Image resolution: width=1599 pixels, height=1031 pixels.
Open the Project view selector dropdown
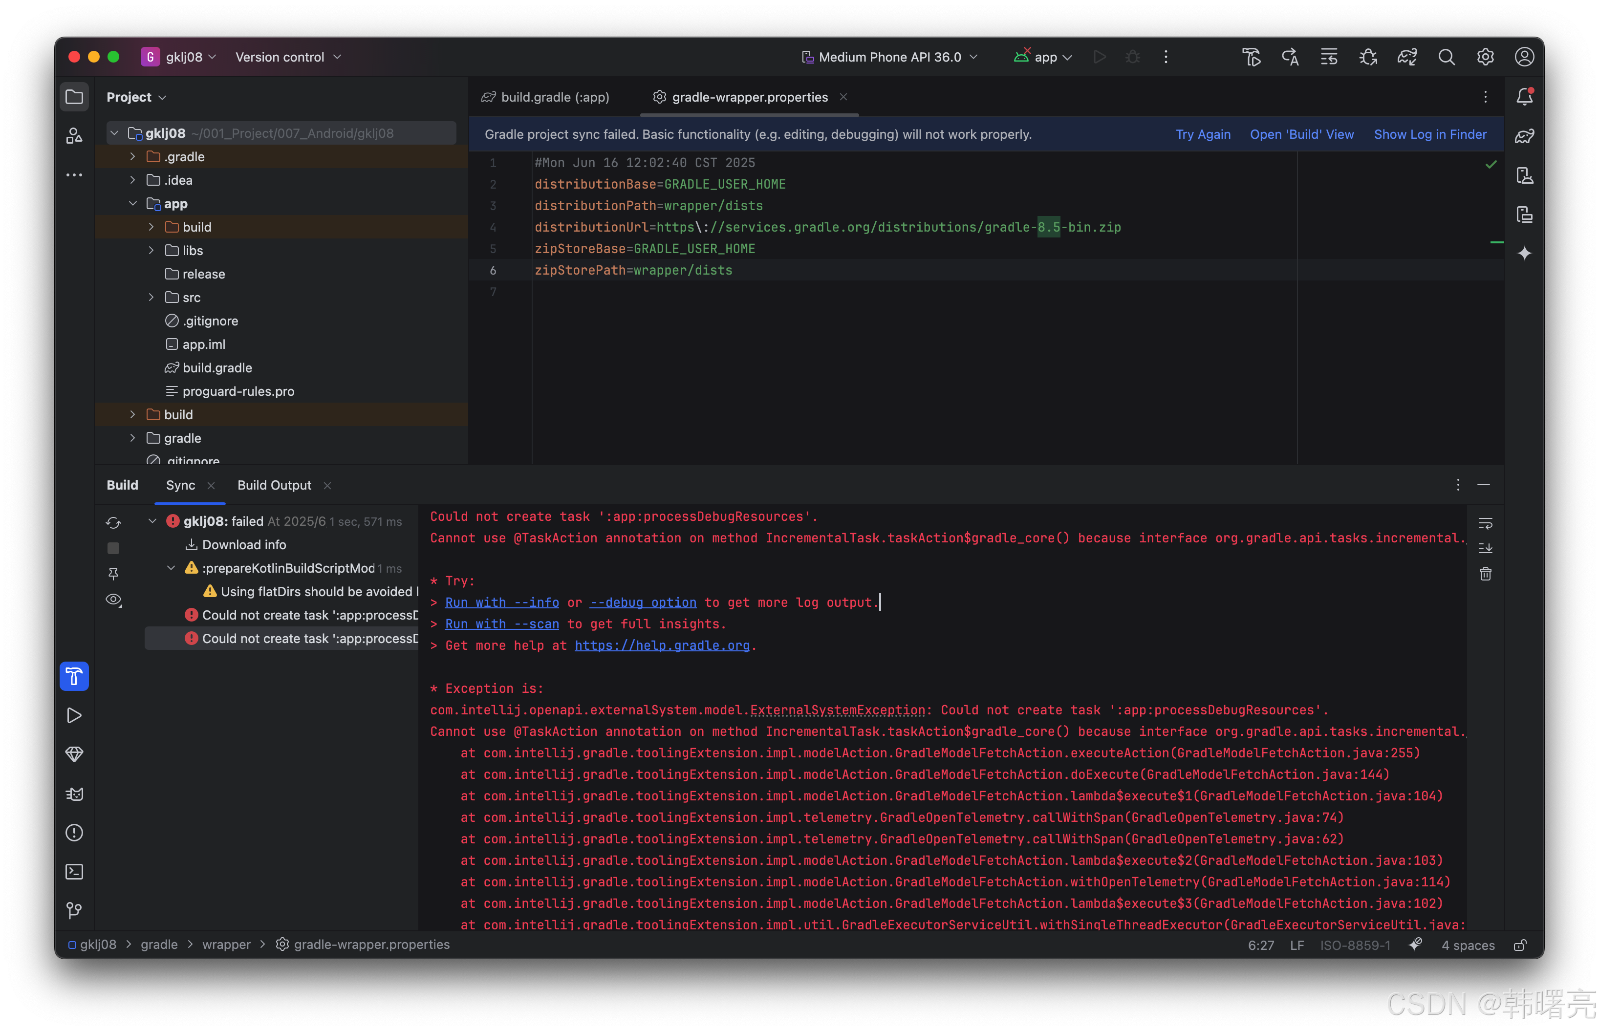(x=136, y=97)
